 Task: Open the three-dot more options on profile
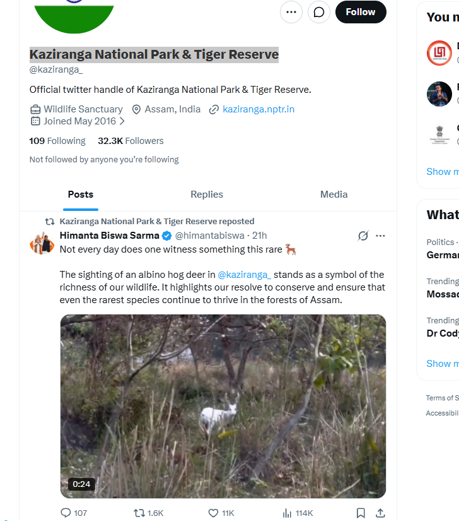(291, 12)
